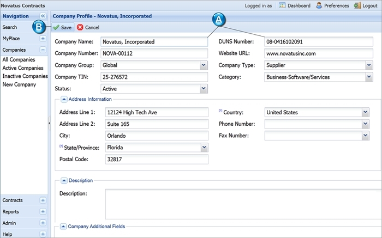Open the Country dropdown arrow
382x238 pixels.
tap(365, 112)
